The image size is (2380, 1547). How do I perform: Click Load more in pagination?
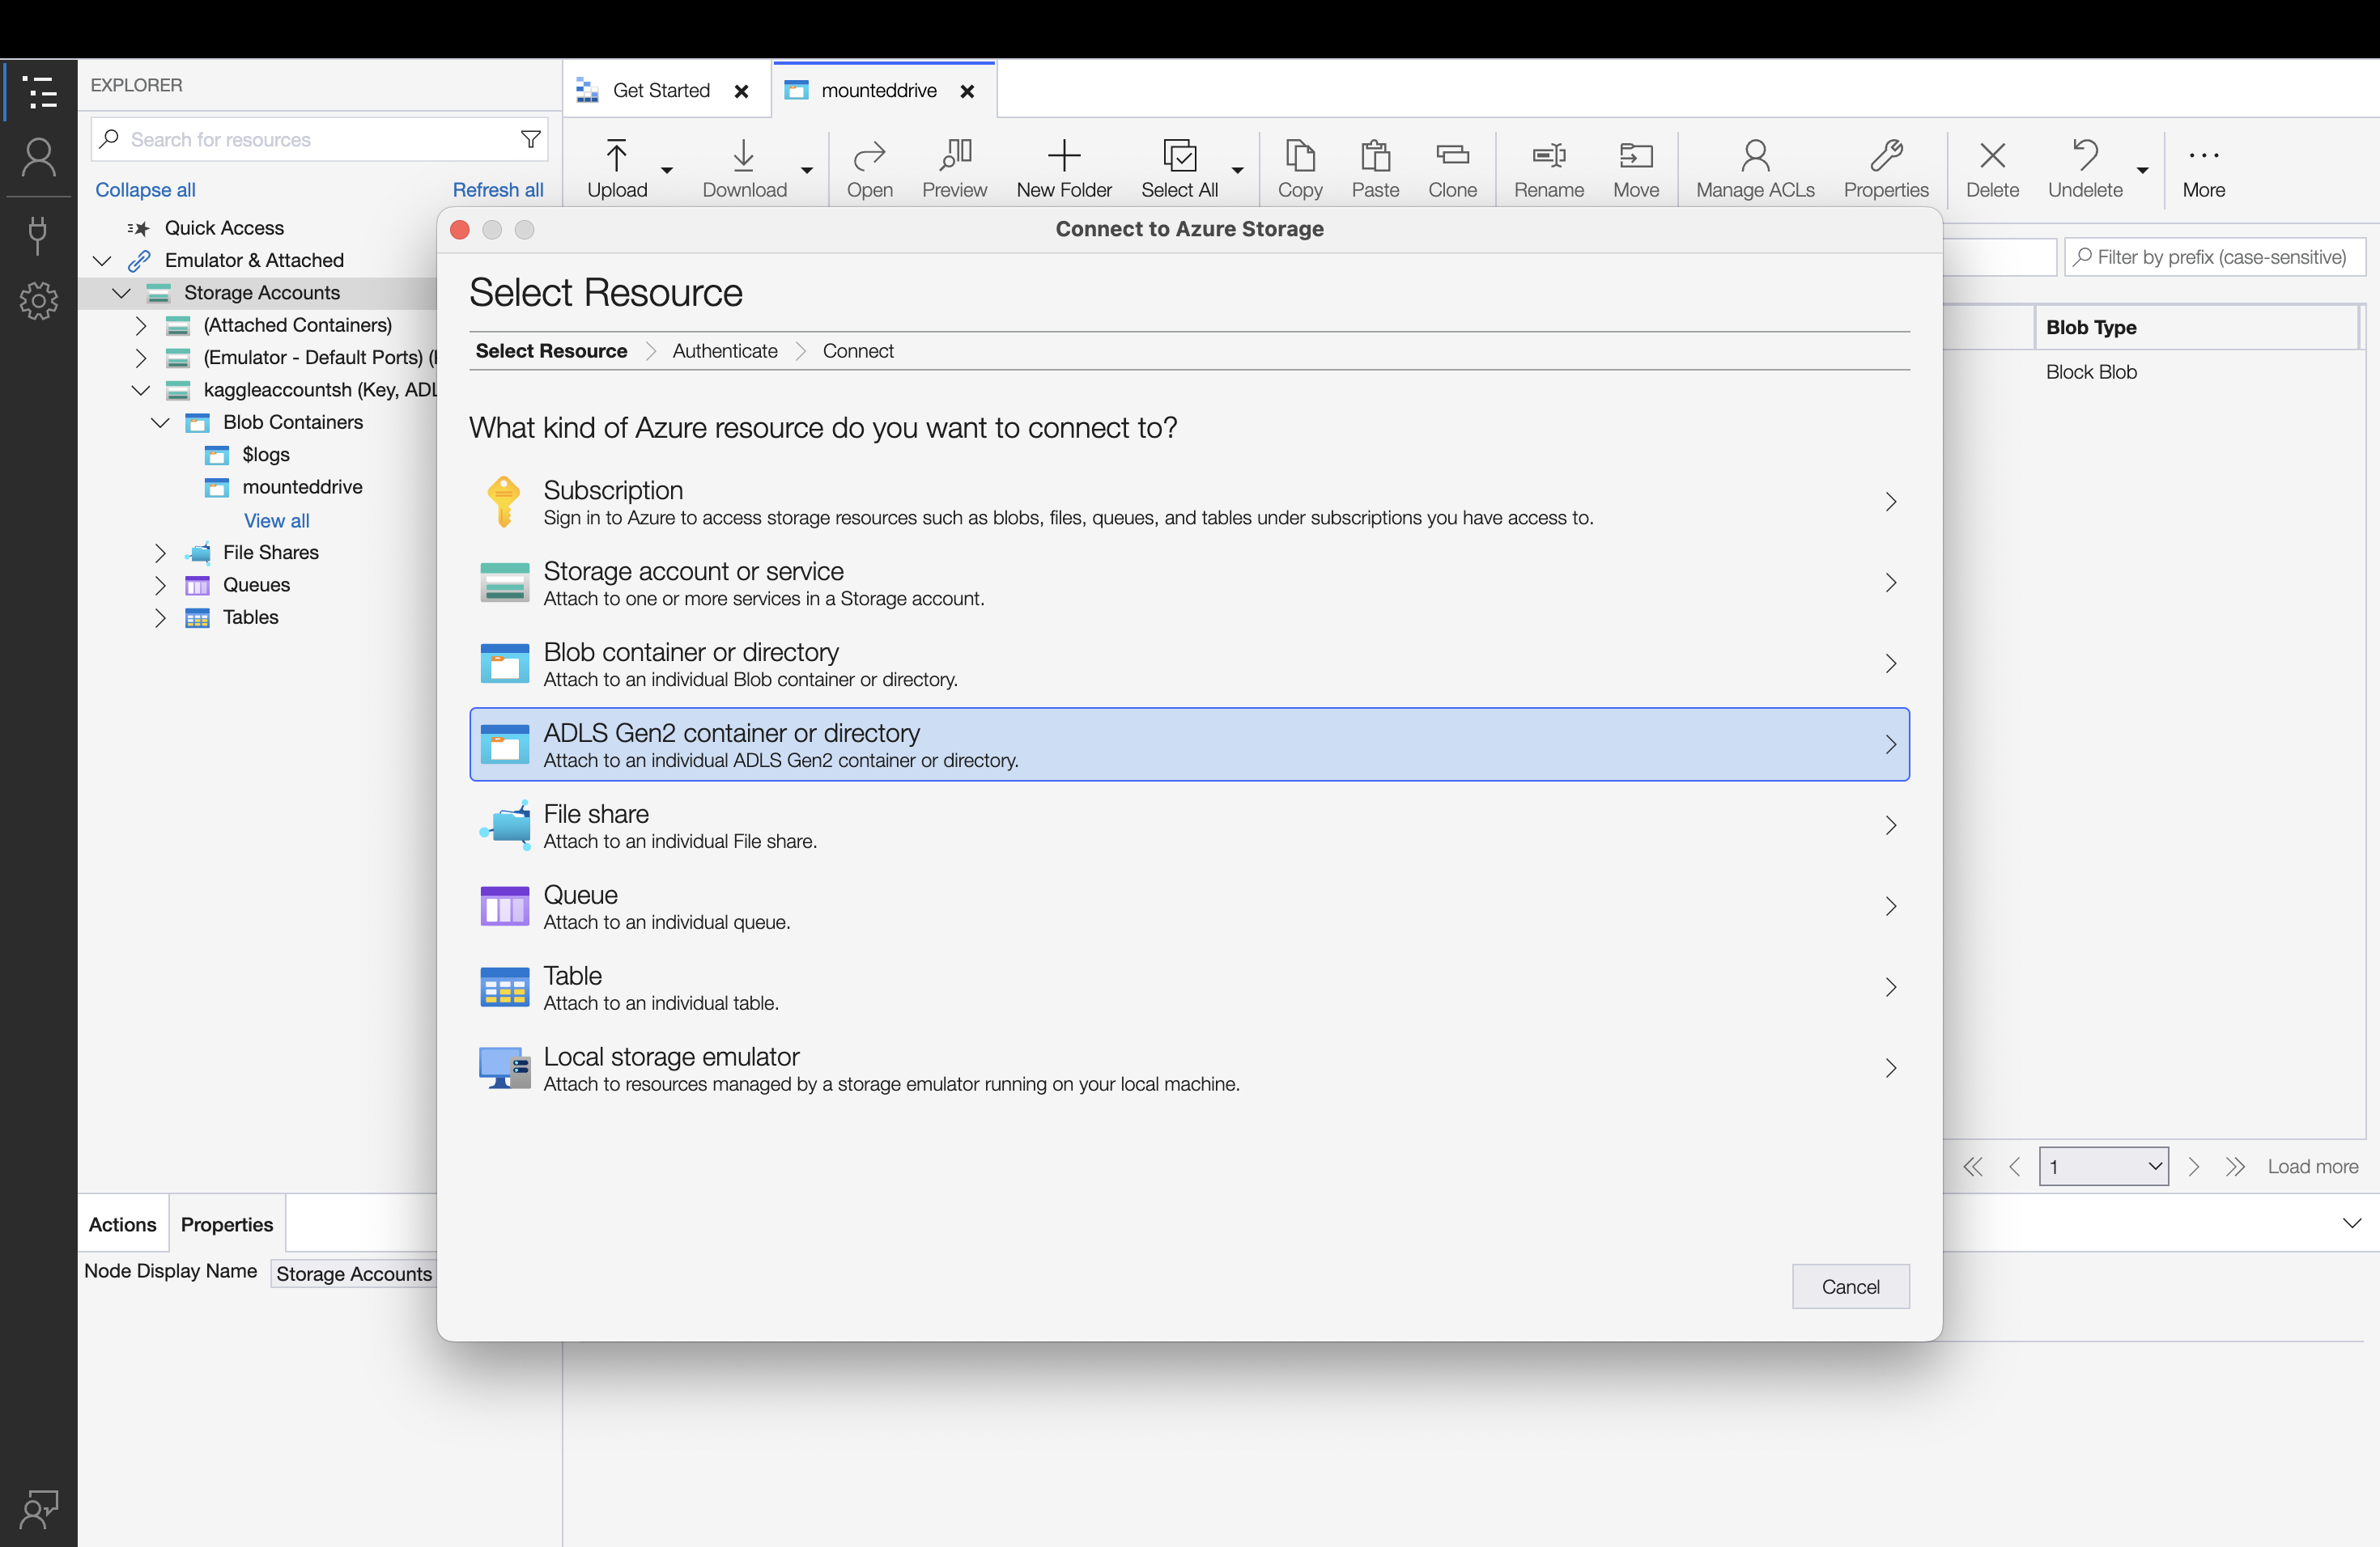pyautogui.click(x=2313, y=1166)
